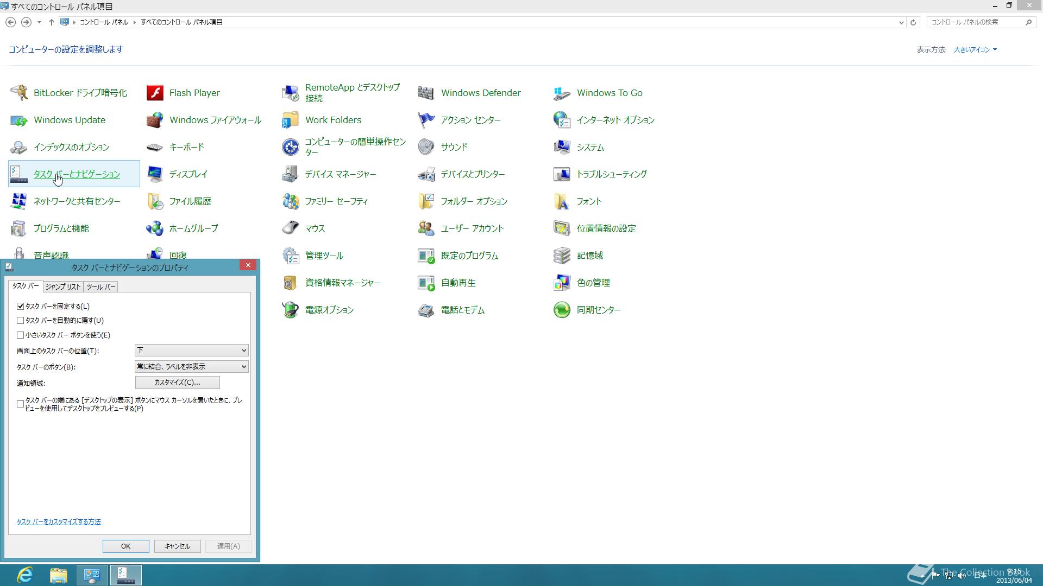Open the フォルダー オプション icon

[x=426, y=201]
